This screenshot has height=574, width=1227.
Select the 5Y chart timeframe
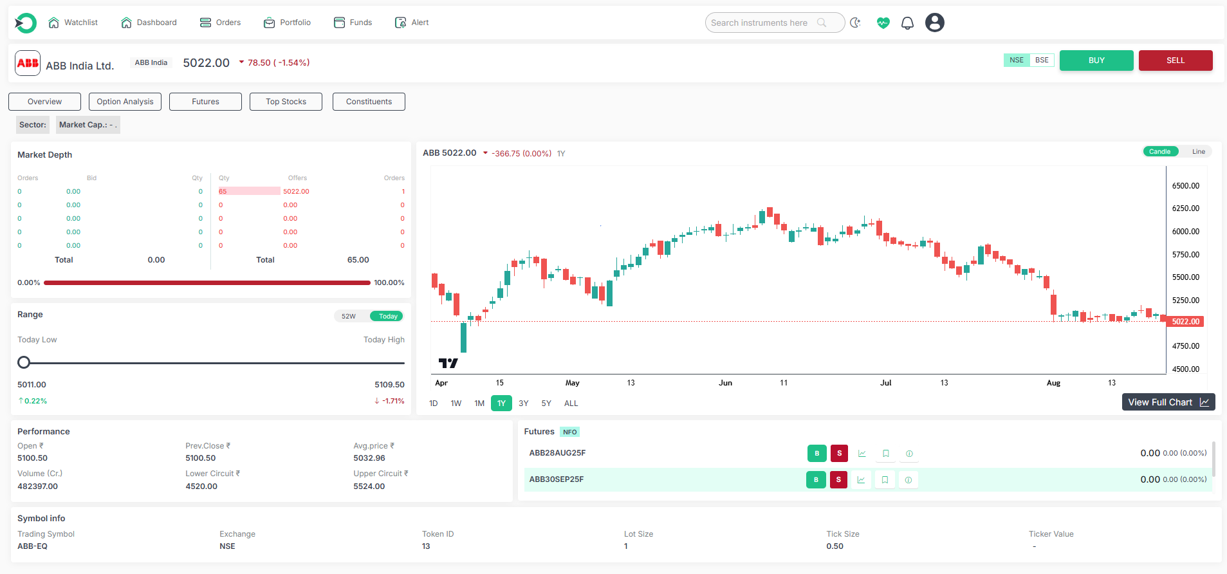(546, 403)
